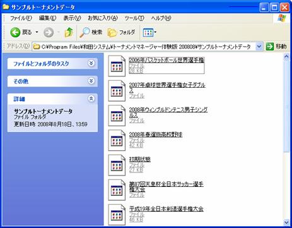Select icon of 2008年ウィンブルドンテニス男子シングルス file

click(x=117, y=116)
